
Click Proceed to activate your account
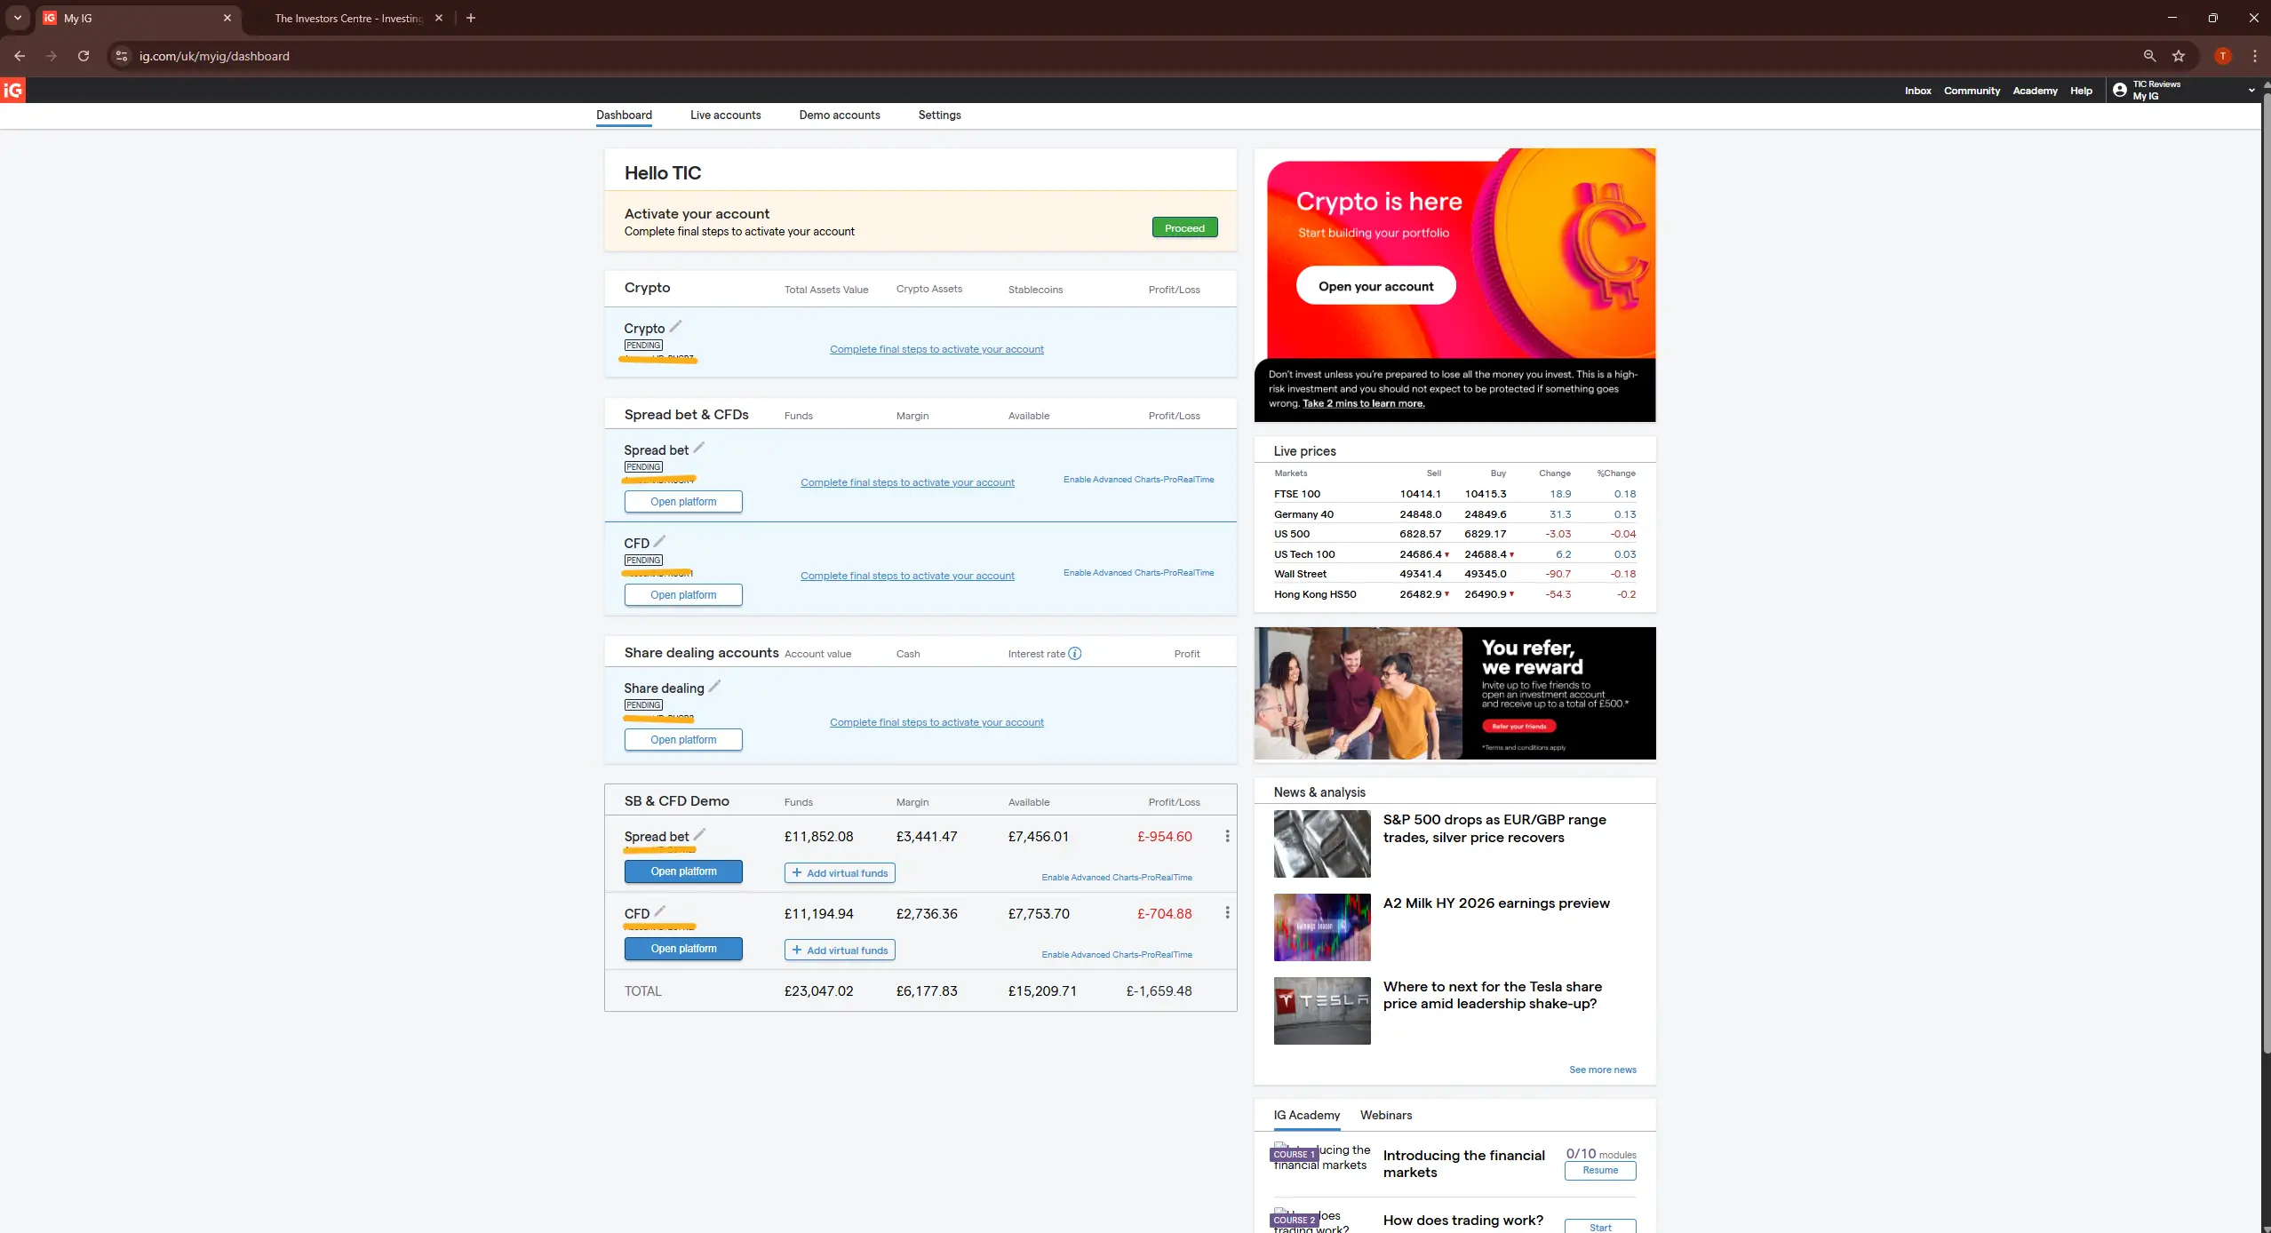pos(1184,227)
